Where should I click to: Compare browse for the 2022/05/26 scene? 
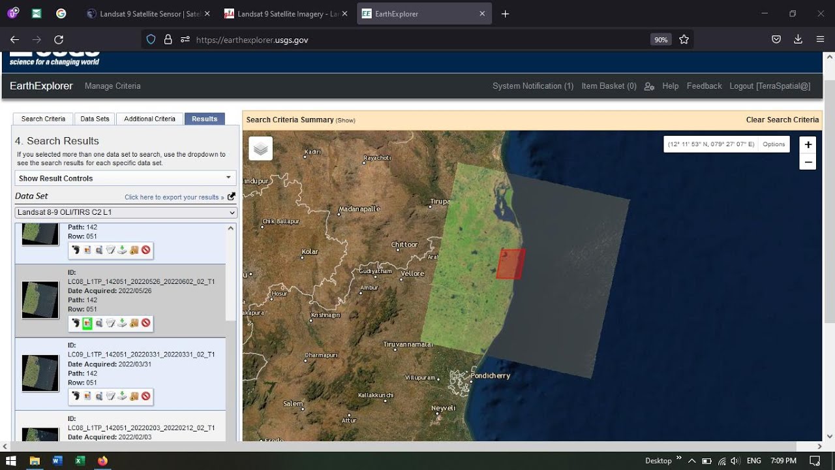[99, 323]
